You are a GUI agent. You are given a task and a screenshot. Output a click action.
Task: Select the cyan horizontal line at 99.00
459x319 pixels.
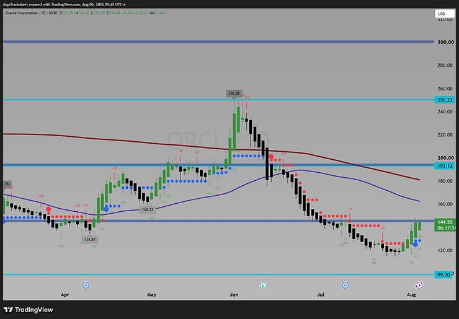(x=218, y=274)
